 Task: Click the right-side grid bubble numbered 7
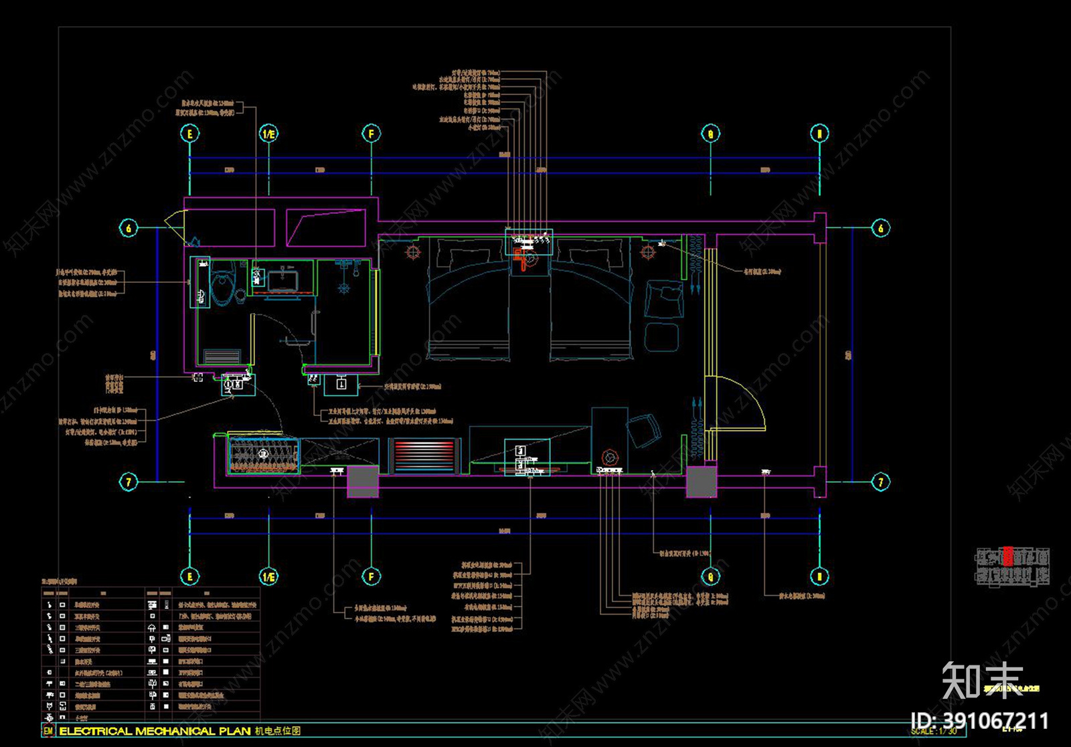[x=881, y=482]
